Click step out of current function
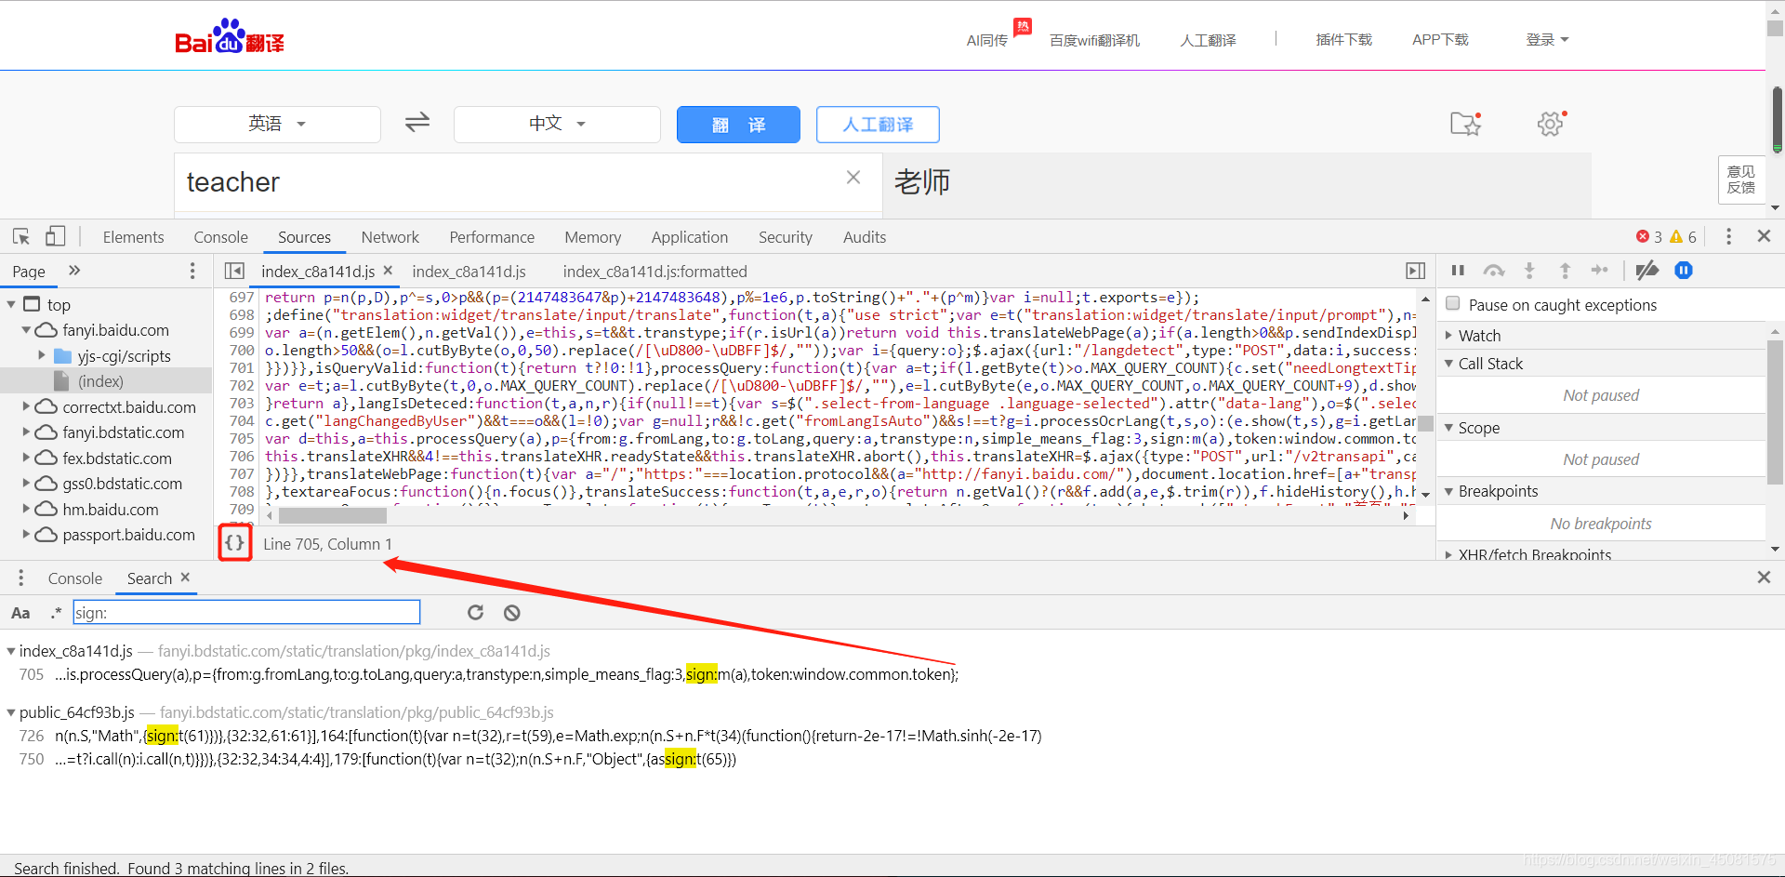1785x877 pixels. point(1565,271)
